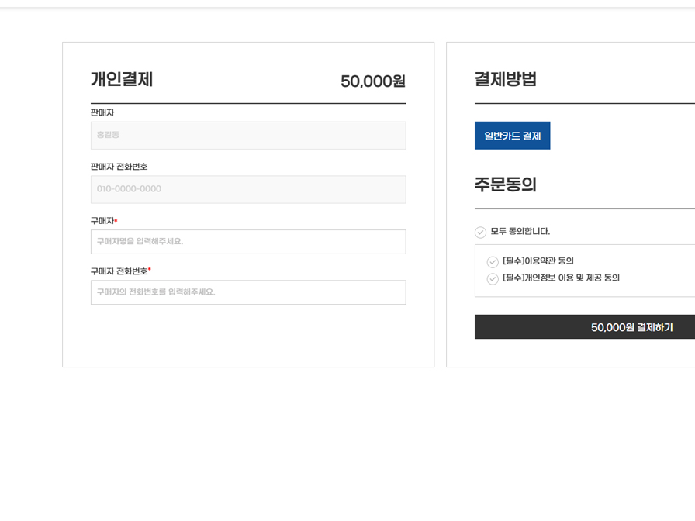695x521 pixels.
Task: Click the gray check icon beside 모두 동의합니다
Action: coord(481,231)
